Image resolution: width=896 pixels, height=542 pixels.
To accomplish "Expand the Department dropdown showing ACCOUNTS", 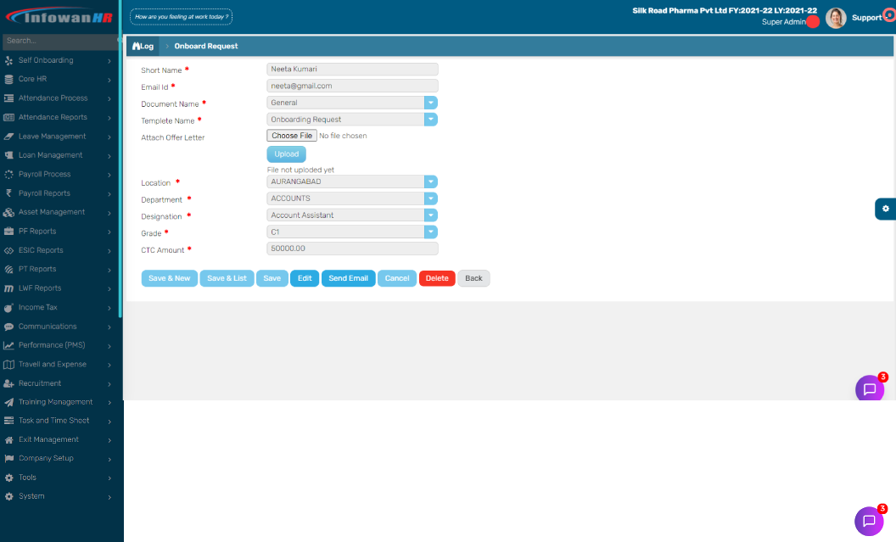I will 430,198.
